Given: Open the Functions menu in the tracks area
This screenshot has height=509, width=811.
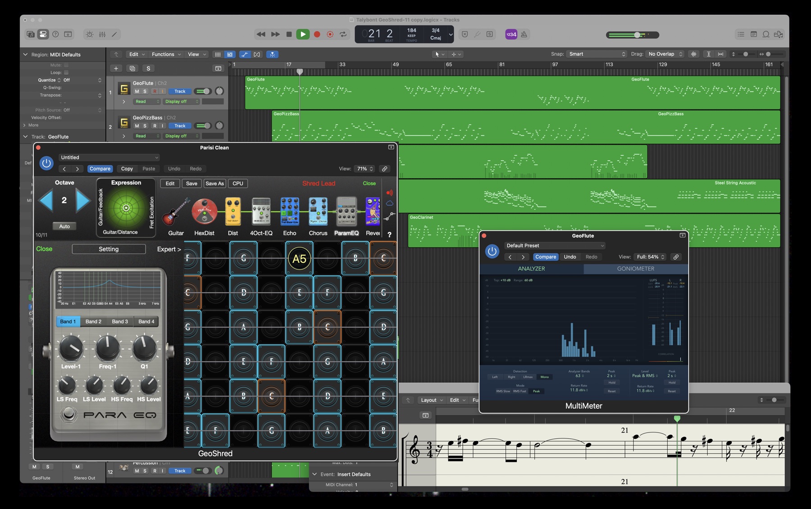Looking at the screenshot, I should 166,54.
